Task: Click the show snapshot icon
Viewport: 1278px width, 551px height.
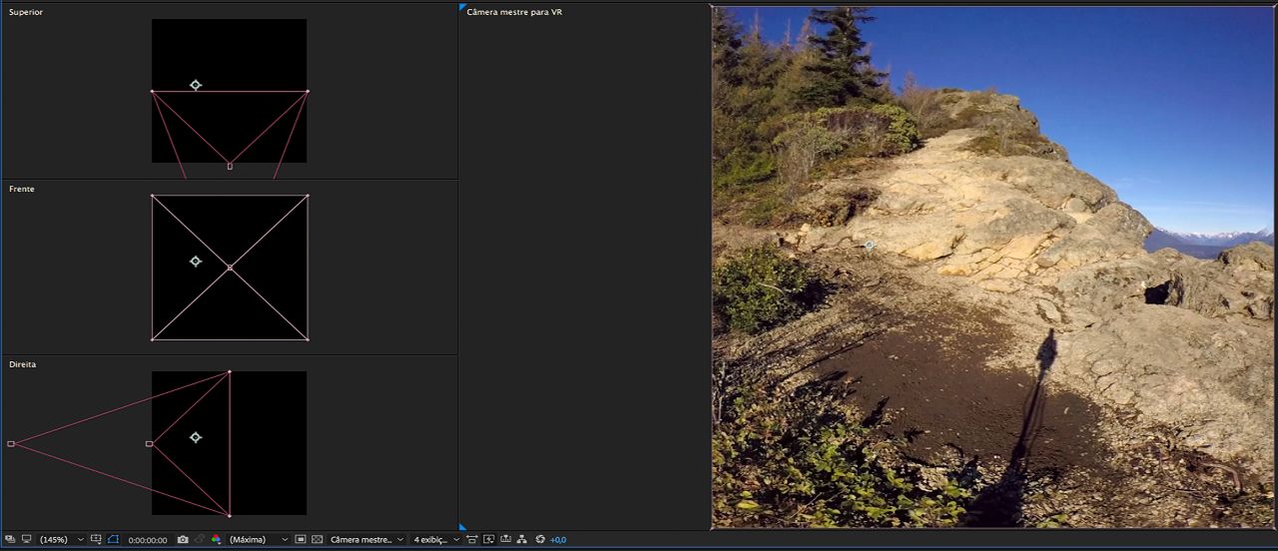Action: [200, 539]
